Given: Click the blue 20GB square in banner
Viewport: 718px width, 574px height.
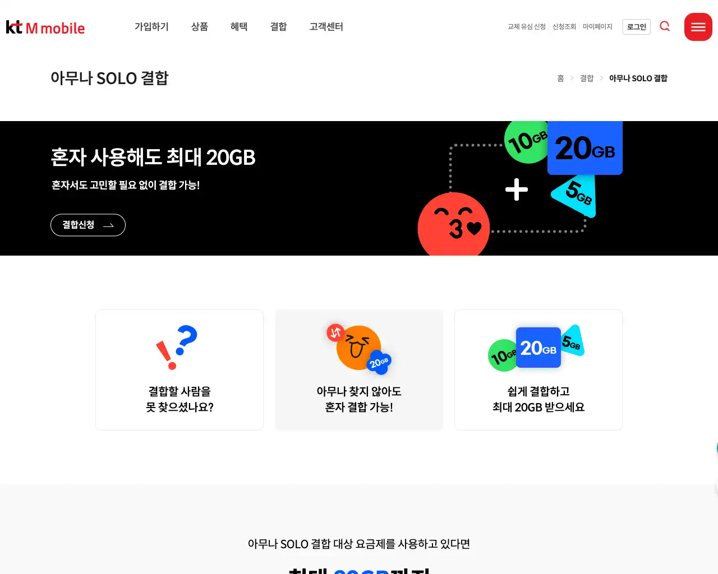Looking at the screenshot, I should (585, 148).
